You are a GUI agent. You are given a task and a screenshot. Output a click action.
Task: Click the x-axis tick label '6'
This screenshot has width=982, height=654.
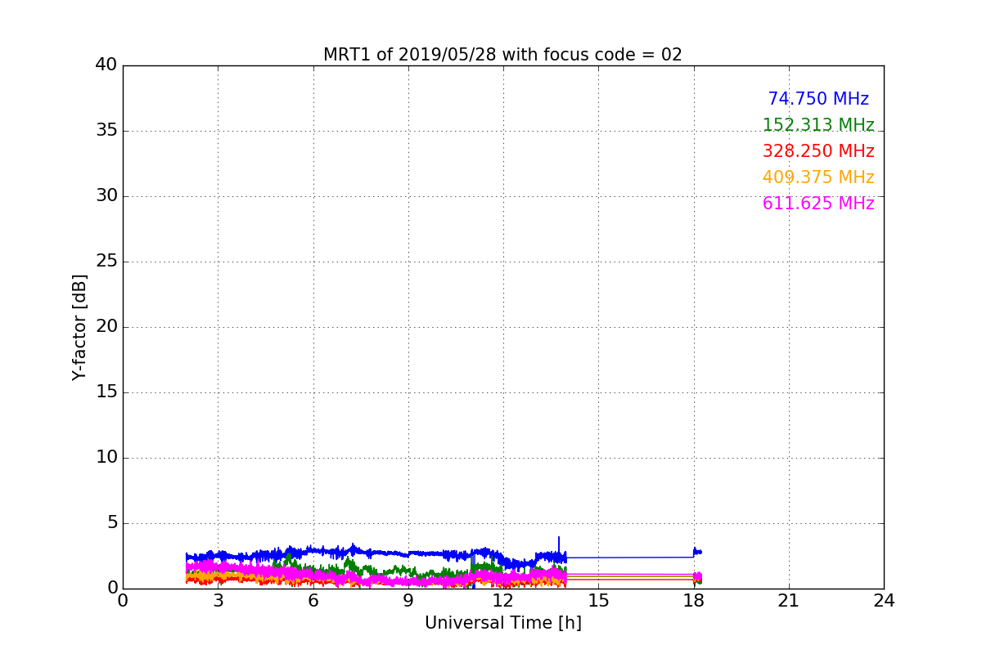[x=313, y=601]
